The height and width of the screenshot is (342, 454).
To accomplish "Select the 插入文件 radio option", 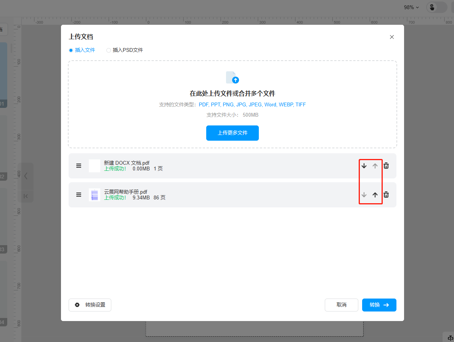I will click(71, 50).
